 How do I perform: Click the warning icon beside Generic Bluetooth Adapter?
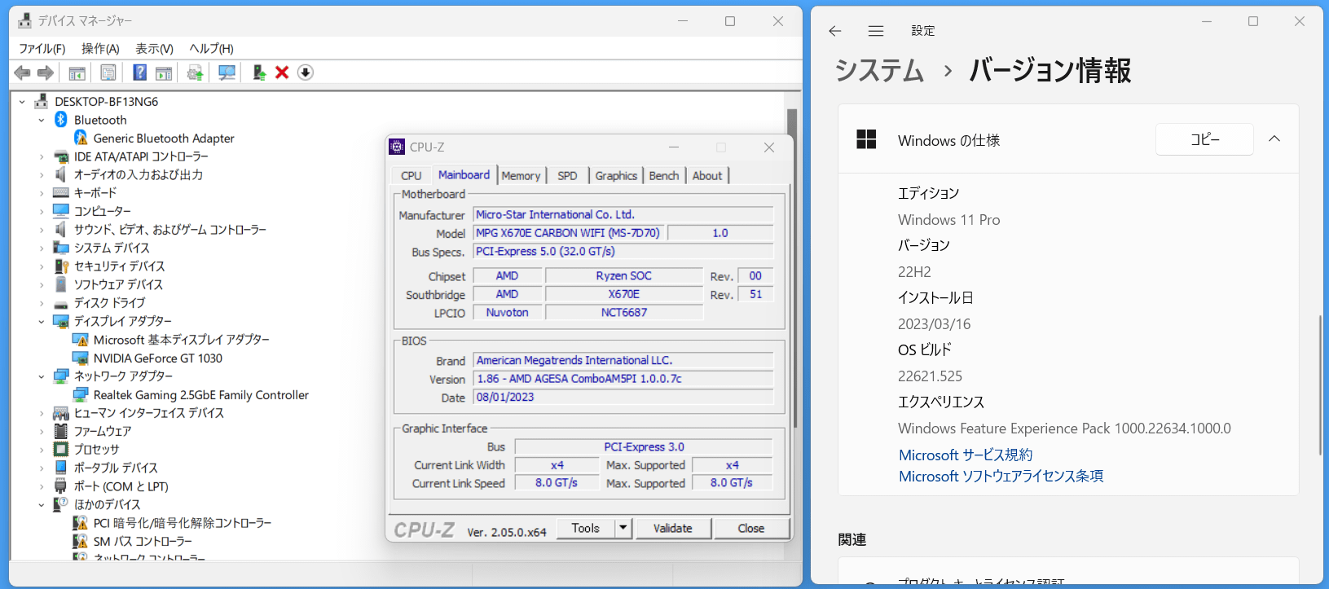point(81,138)
